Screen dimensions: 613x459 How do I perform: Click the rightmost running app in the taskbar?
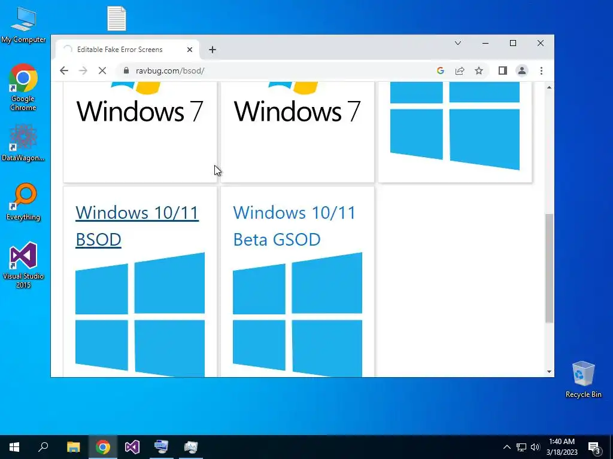coord(191,447)
